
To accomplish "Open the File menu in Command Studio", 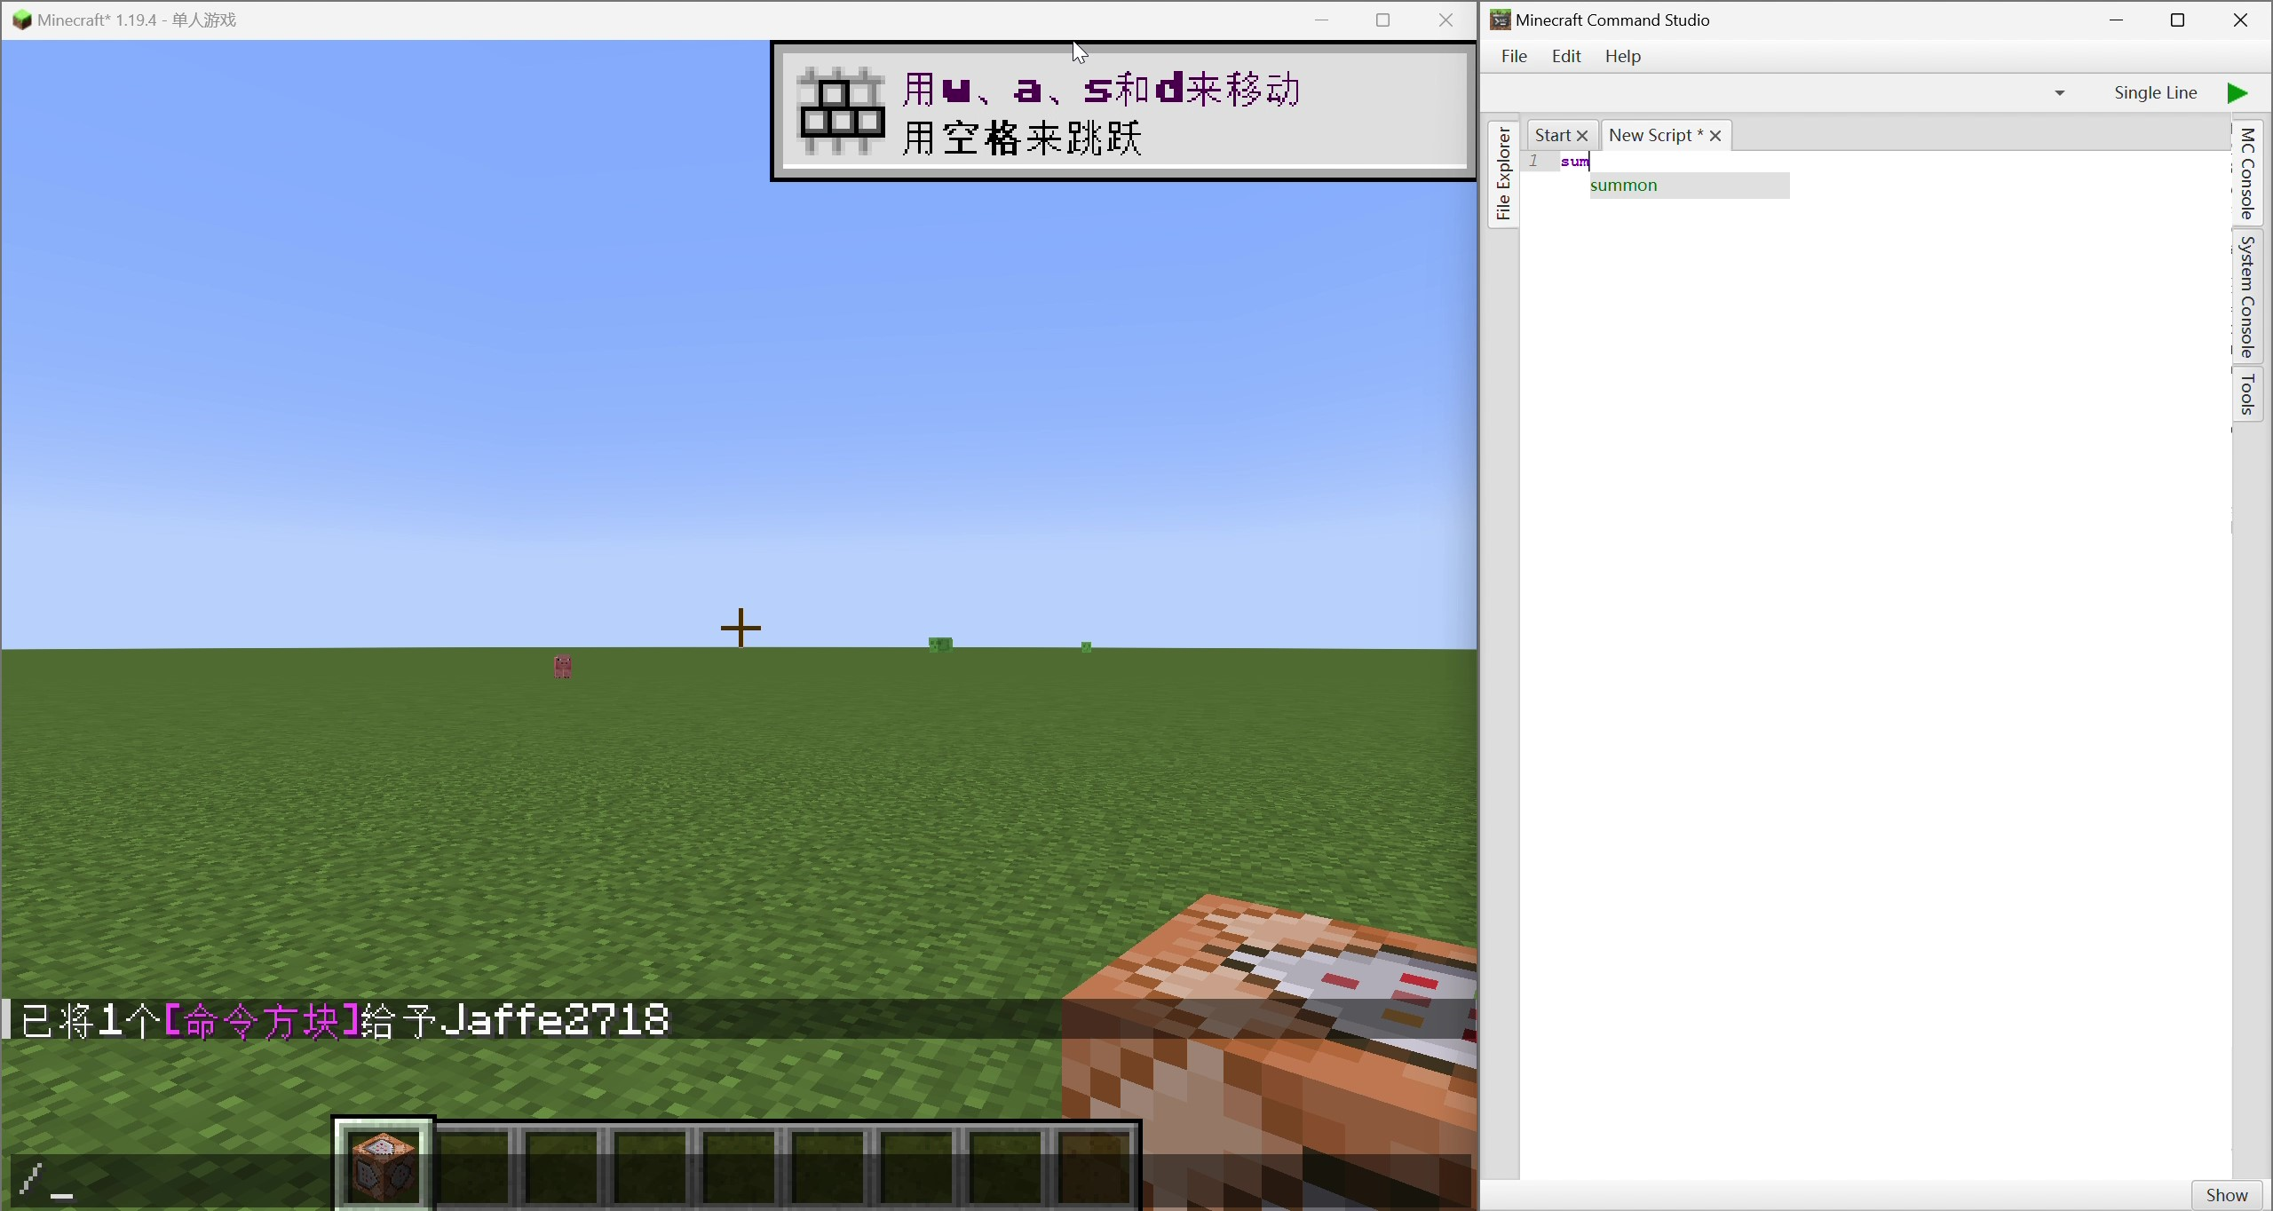I will pyautogui.click(x=1514, y=56).
